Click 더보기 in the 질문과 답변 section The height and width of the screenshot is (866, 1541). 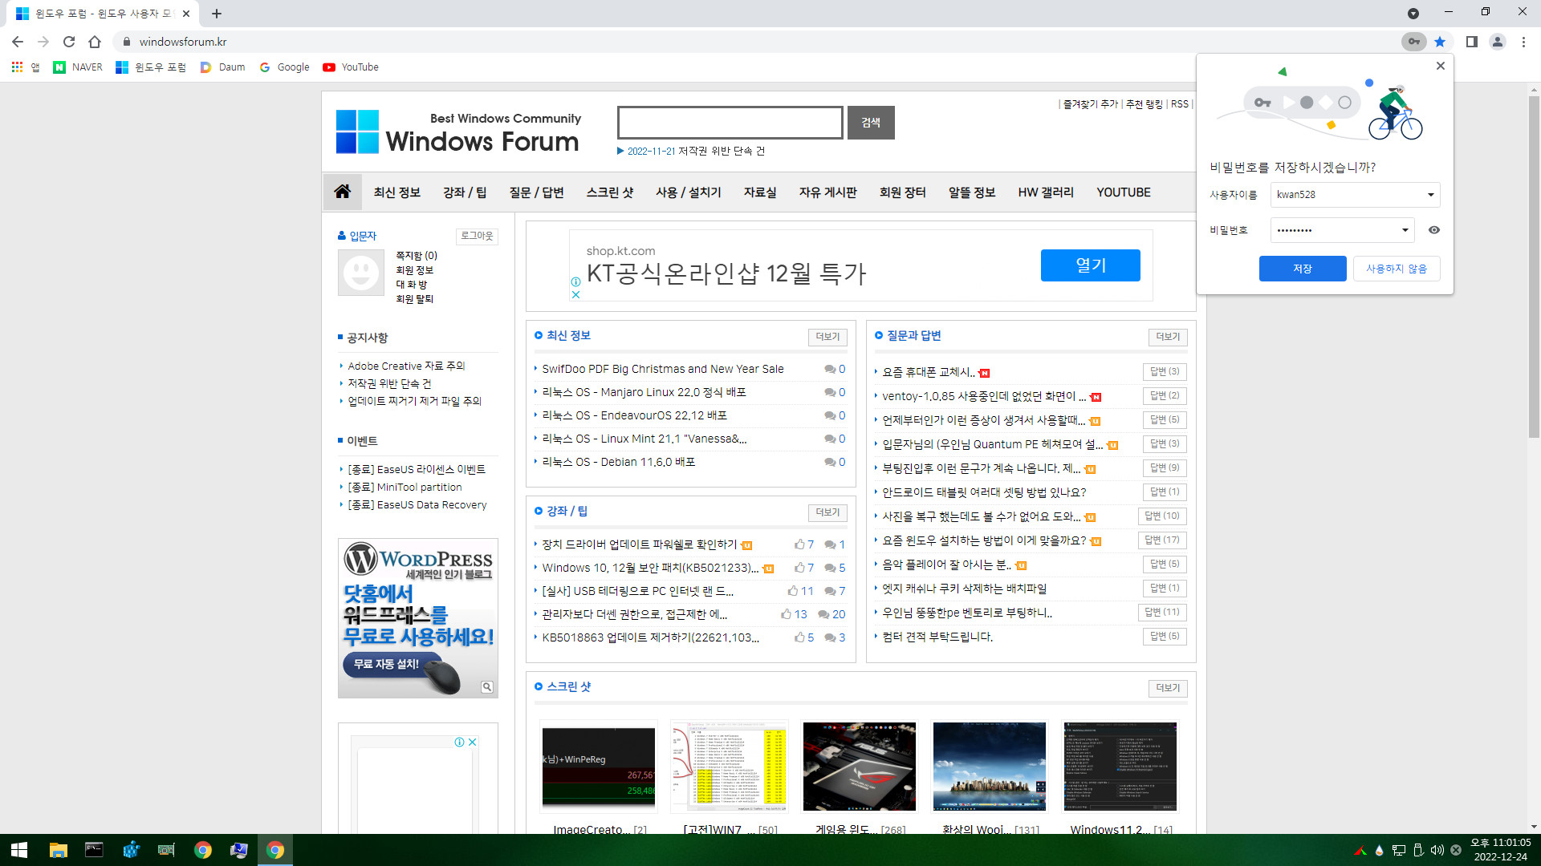[1168, 337]
